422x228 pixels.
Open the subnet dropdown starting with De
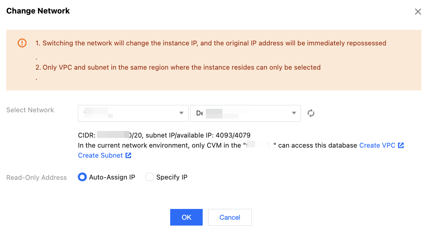pyautogui.click(x=245, y=113)
